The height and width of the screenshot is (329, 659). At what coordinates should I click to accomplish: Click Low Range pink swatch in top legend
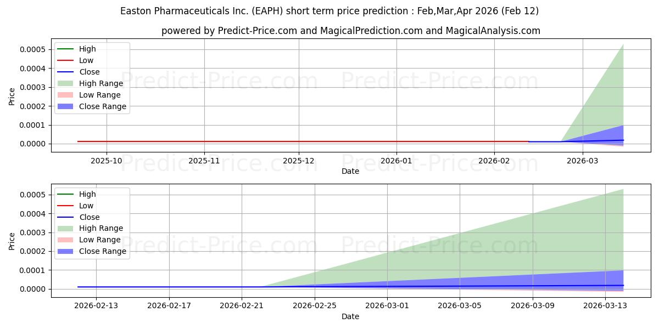(65, 95)
